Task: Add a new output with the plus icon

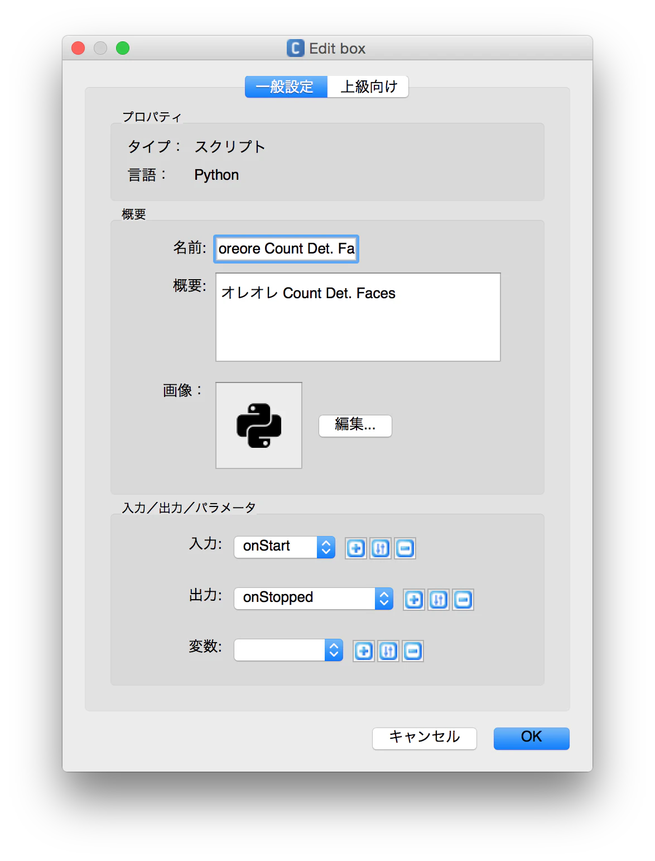Action: (414, 600)
